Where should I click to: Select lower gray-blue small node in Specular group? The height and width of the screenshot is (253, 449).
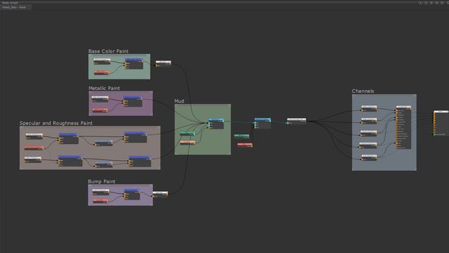click(x=104, y=164)
